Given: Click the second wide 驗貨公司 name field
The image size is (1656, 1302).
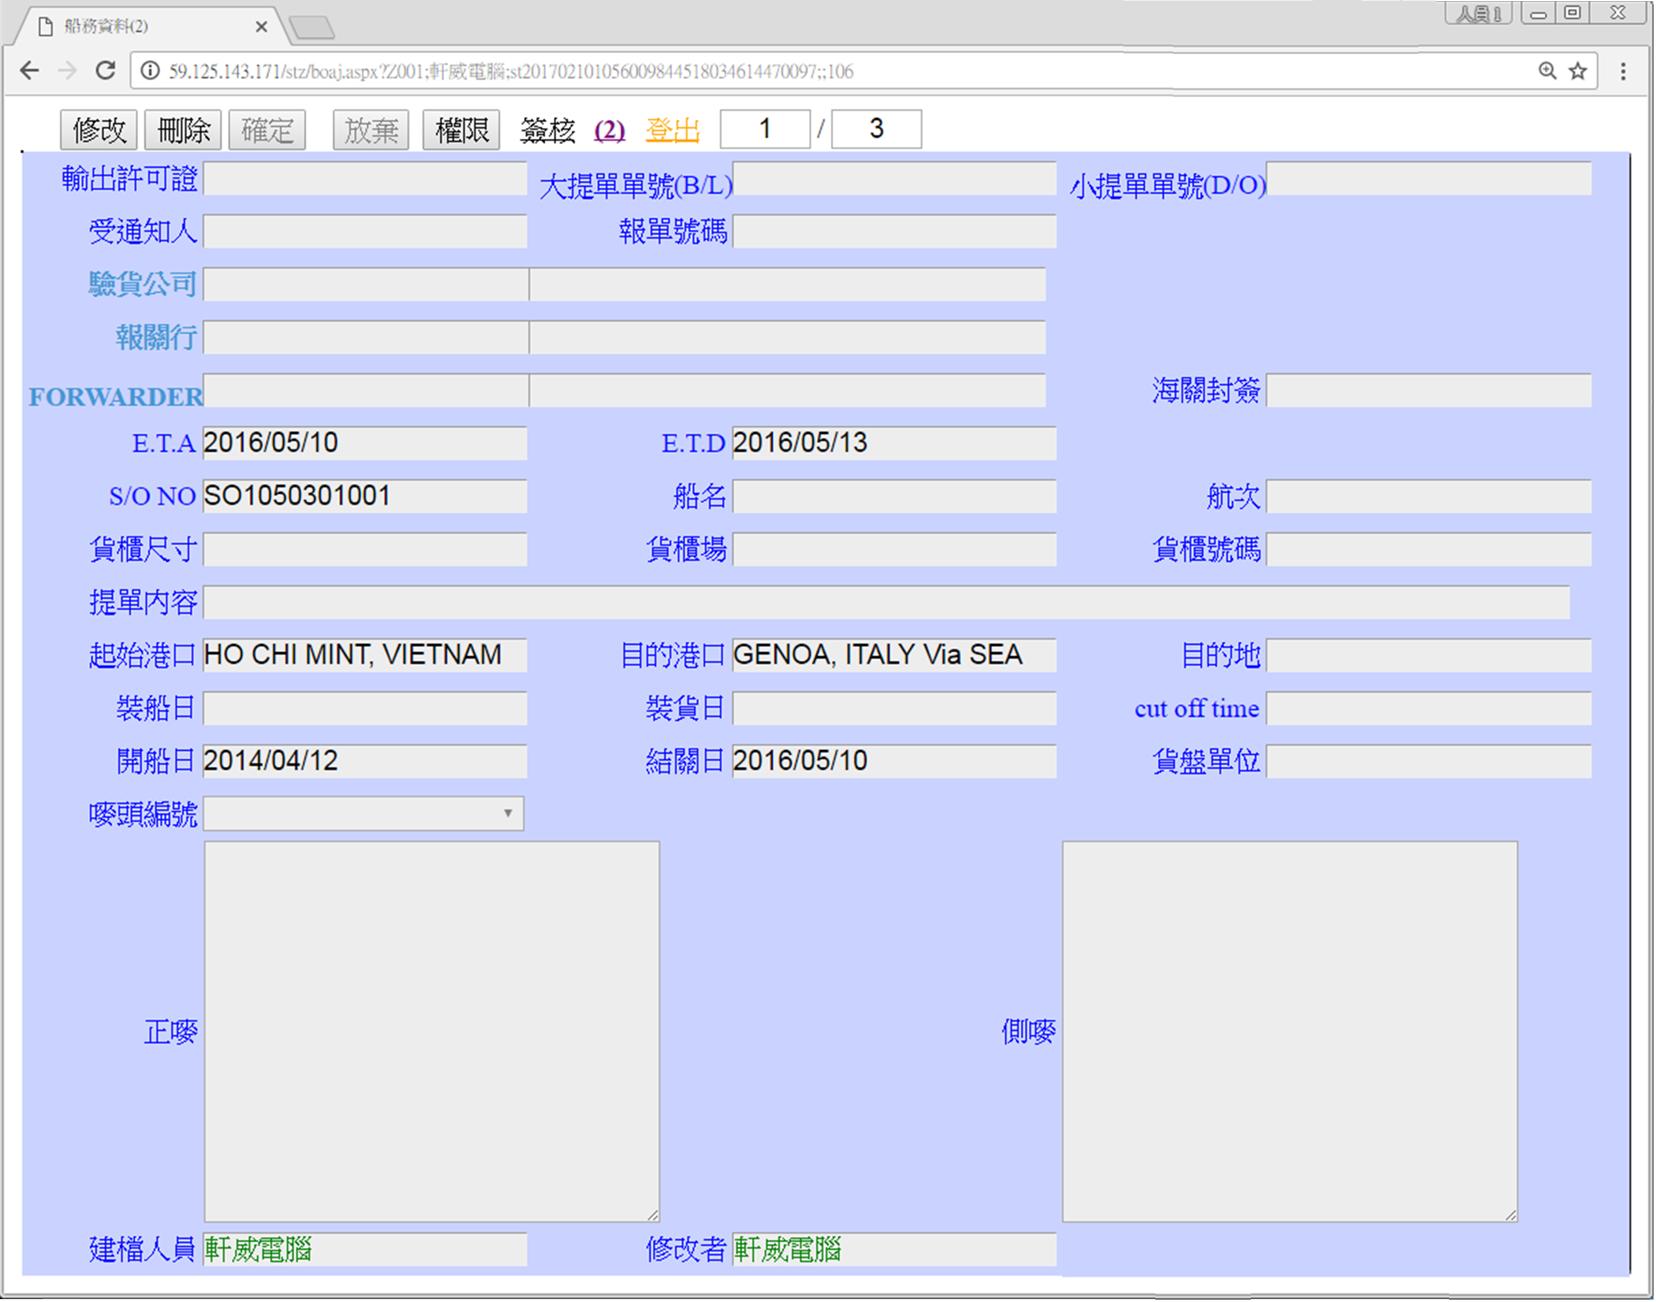Looking at the screenshot, I should 788,285.
